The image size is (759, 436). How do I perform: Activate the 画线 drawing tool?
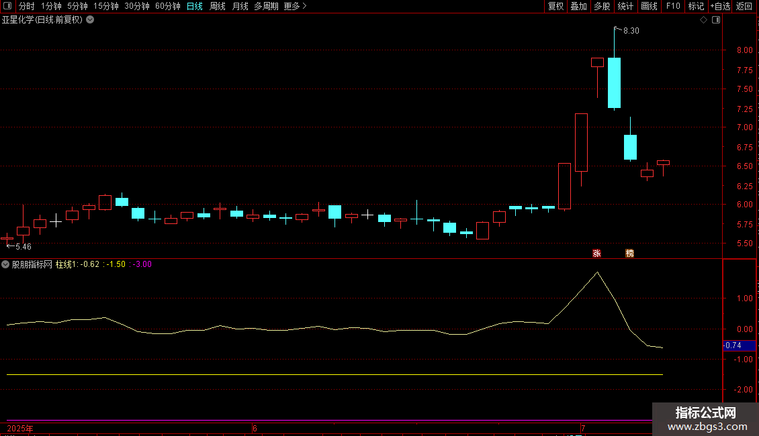click(x=649, y=6)
